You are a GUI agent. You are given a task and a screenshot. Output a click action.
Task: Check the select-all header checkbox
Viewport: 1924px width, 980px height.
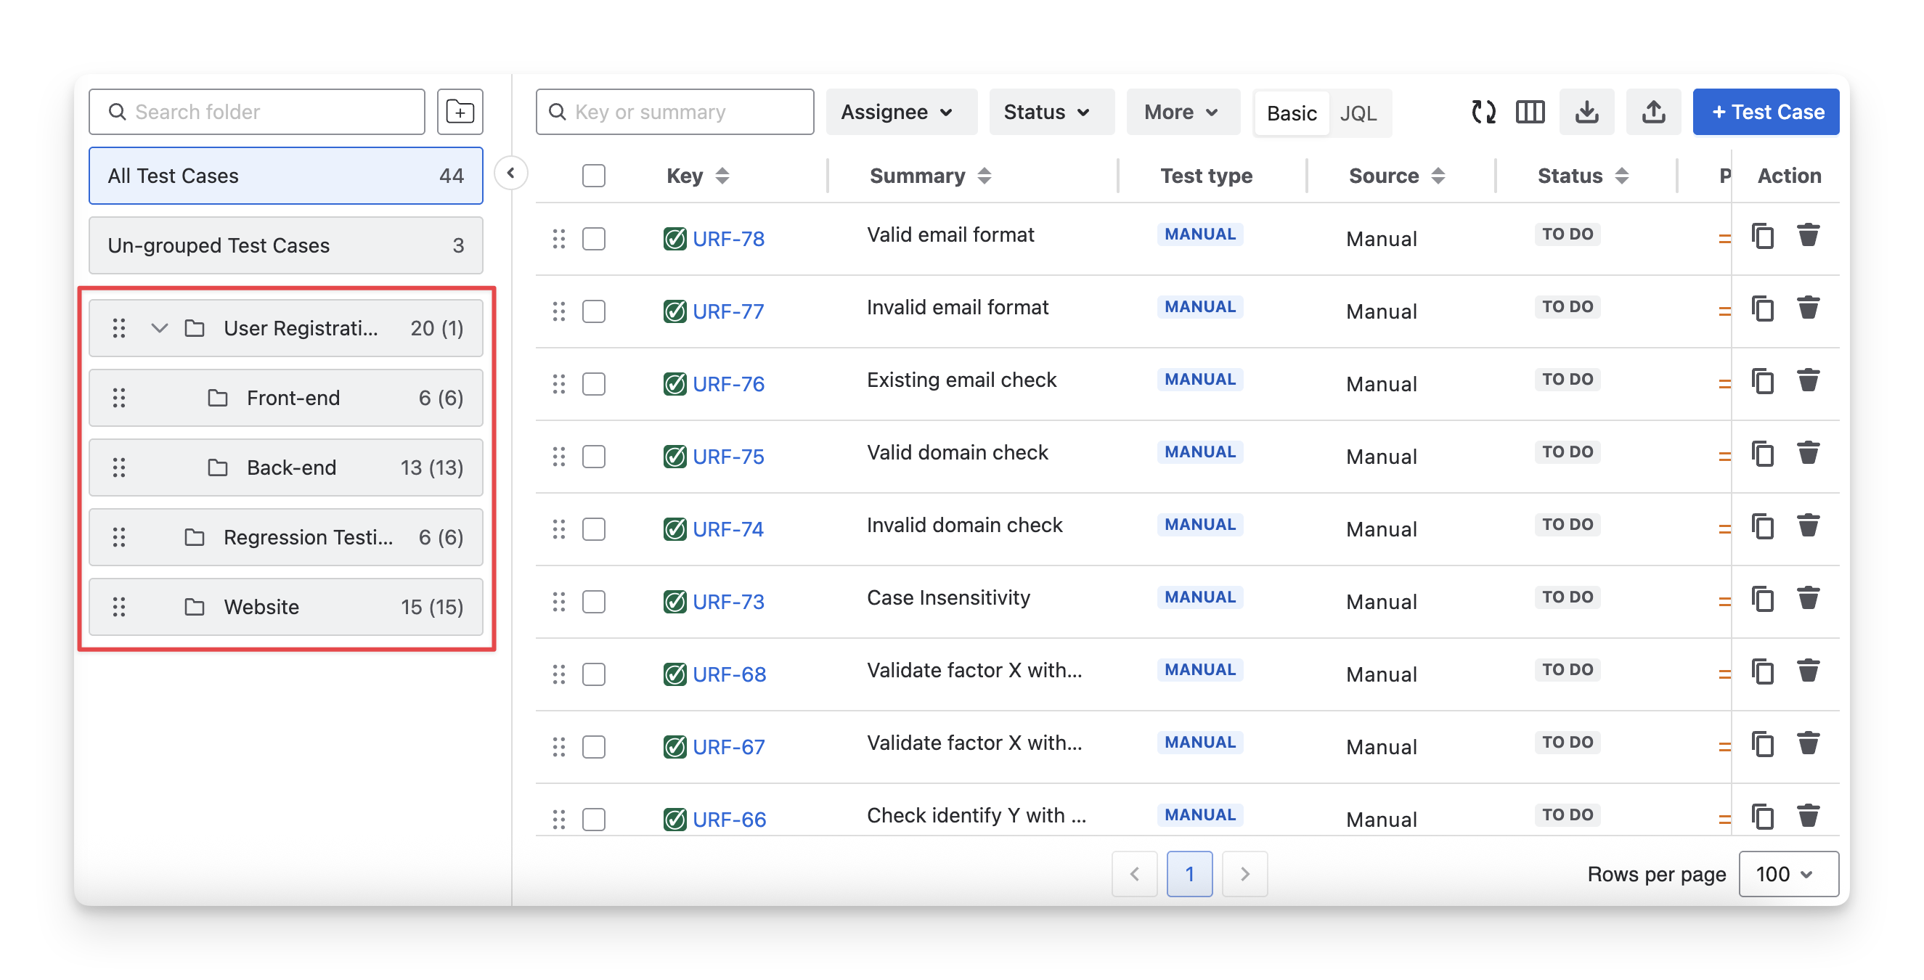594,176
